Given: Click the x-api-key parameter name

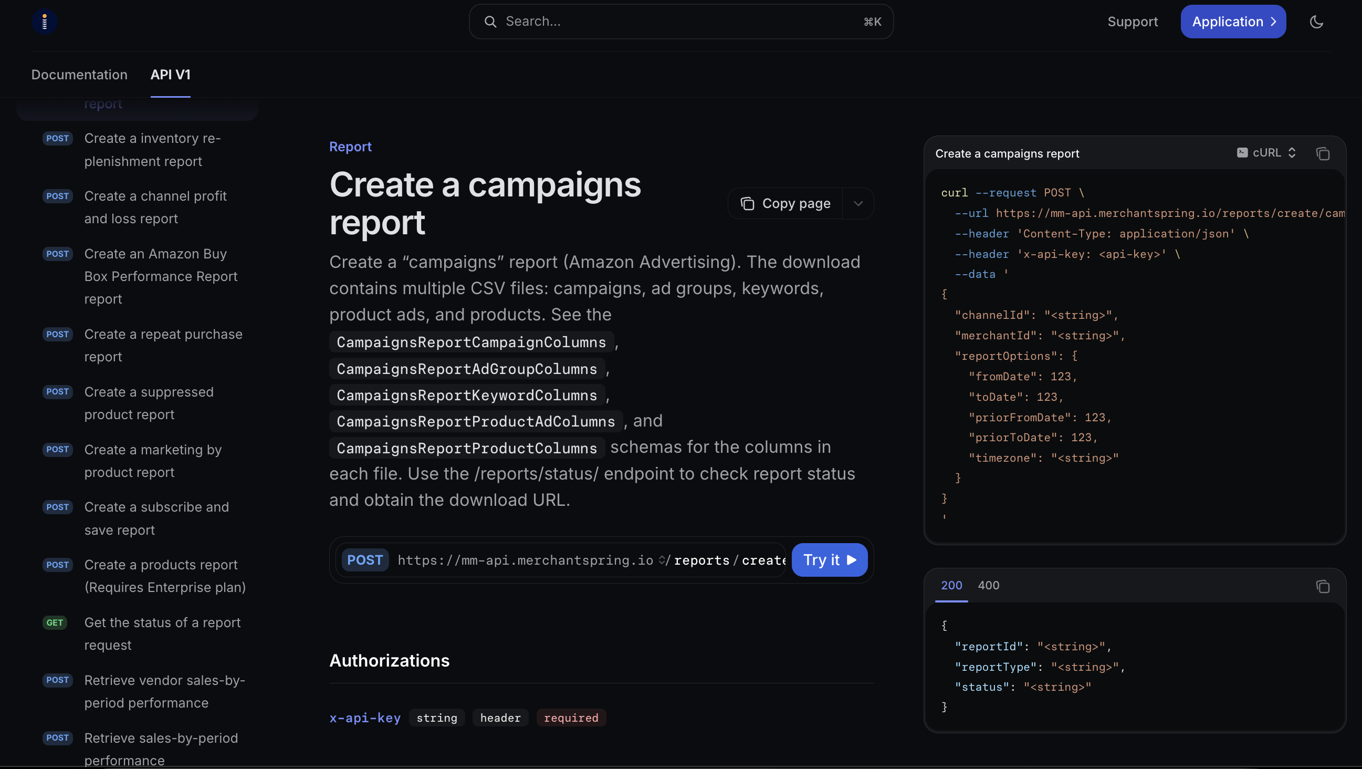Looking at the screenshot, I should tap(365, 718).
